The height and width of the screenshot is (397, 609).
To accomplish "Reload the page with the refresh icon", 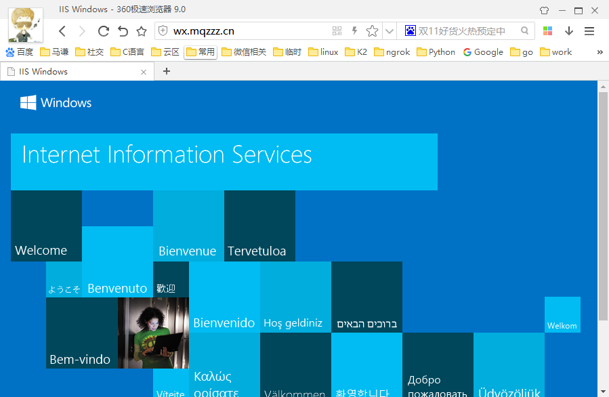I will click(104, 31).
